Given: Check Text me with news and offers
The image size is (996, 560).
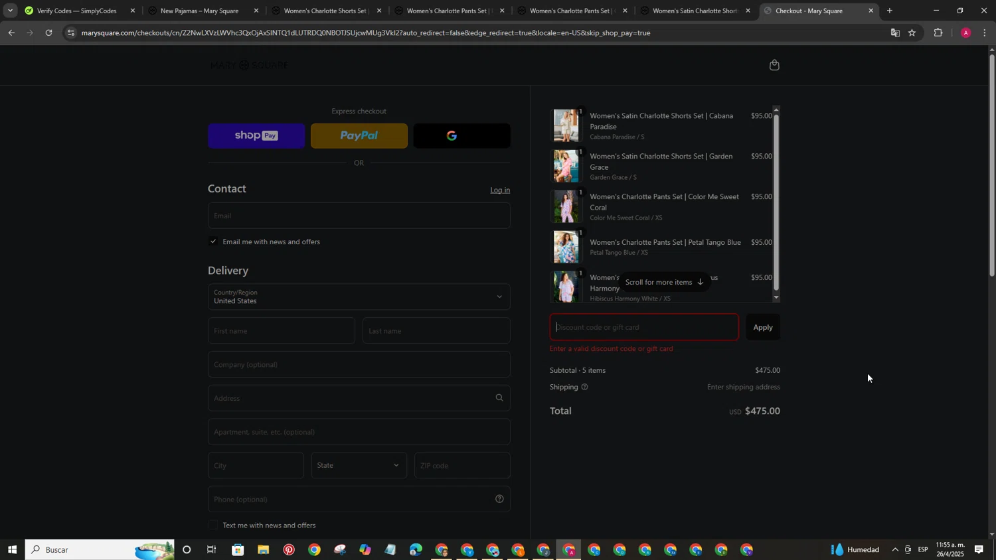Looking at the screenshot, I should pos(213,525).
